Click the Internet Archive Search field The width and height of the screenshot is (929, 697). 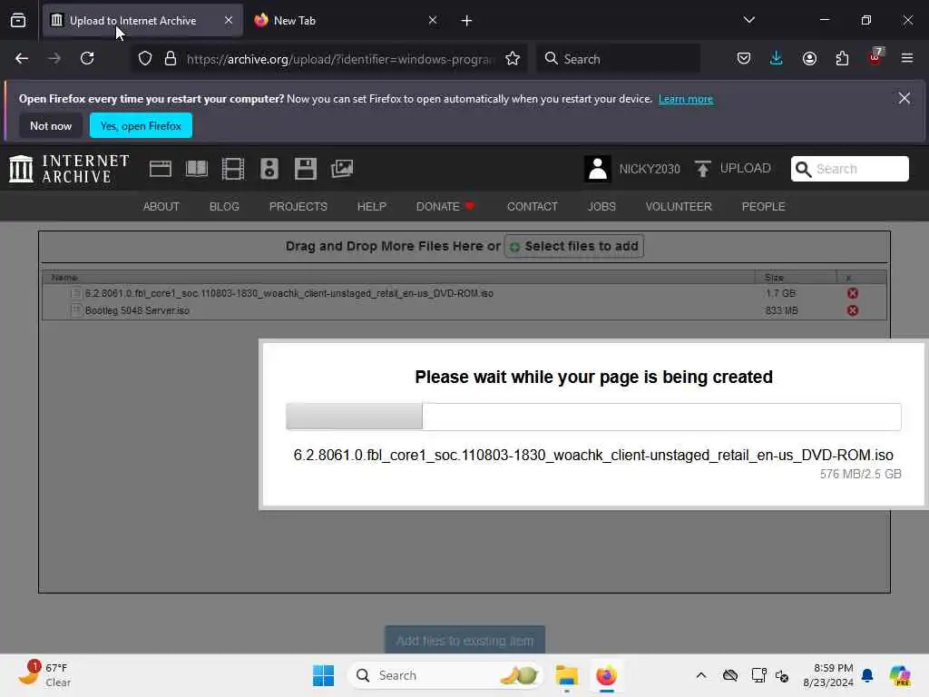coord(849,169)
